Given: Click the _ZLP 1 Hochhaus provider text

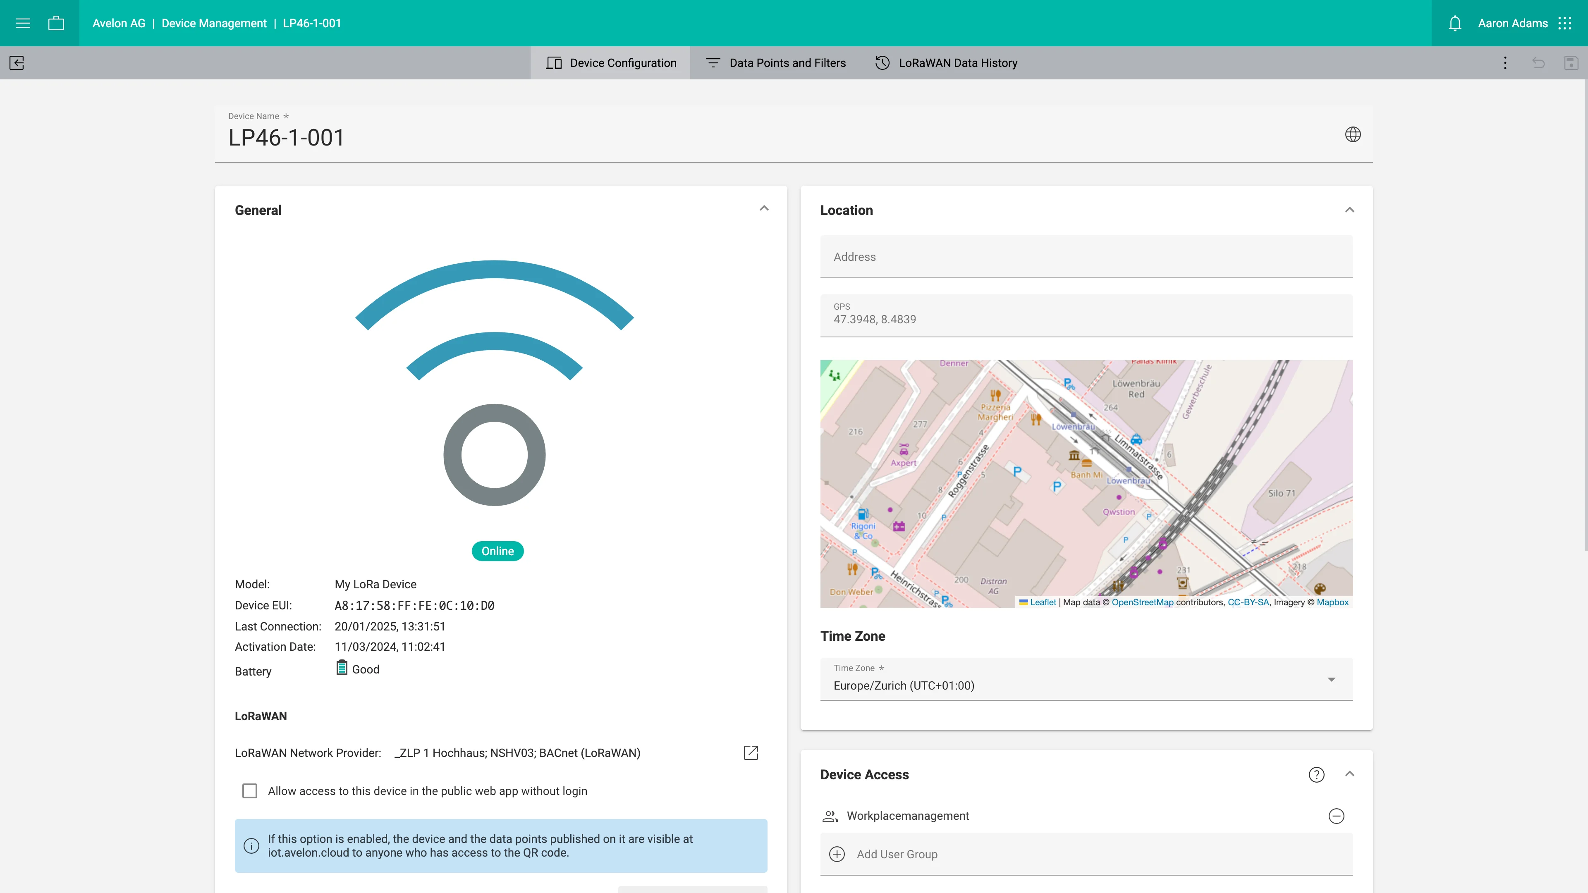Looking at the screenshot, I should [517, 752].
